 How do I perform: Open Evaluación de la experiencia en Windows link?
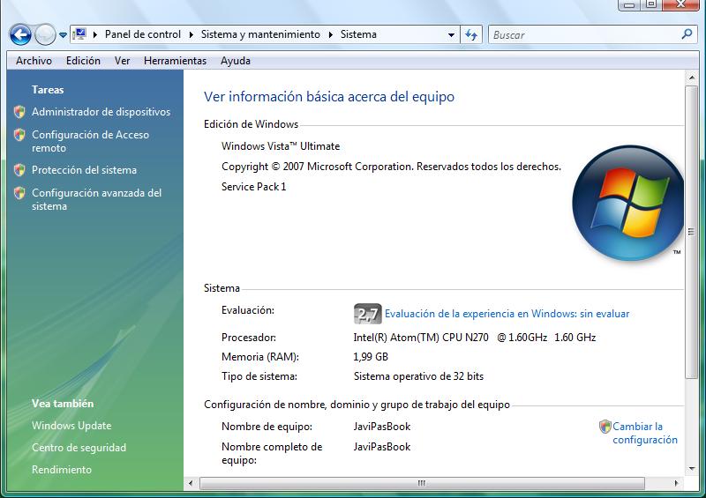pos(507,314)
